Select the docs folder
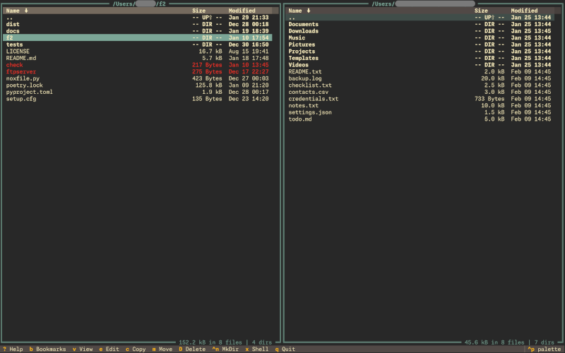 (x=137, y=31)
